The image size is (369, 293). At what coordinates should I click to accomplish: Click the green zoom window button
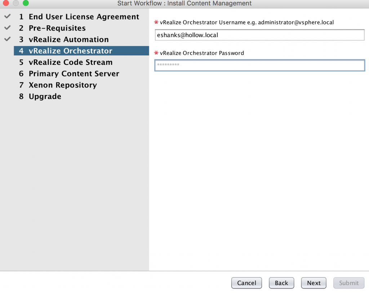[x=26, y=3]
